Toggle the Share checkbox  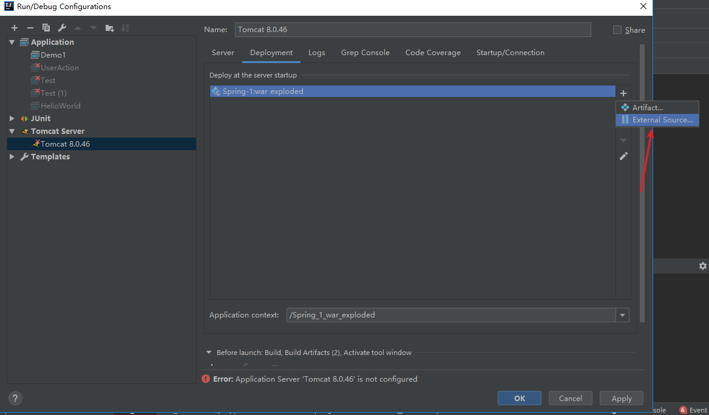[617, 30]
